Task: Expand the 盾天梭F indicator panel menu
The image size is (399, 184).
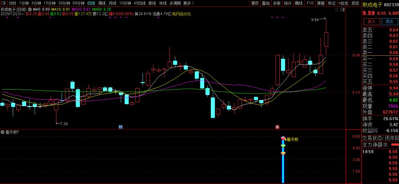Action: pyautogui.click(x=3, y=133)
